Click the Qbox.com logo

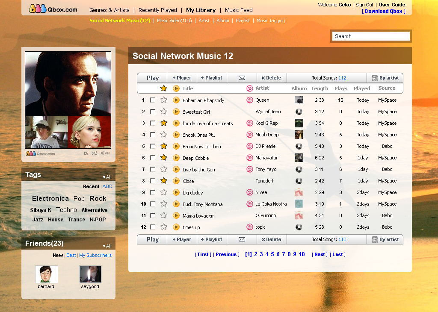[x=53, y=9]
